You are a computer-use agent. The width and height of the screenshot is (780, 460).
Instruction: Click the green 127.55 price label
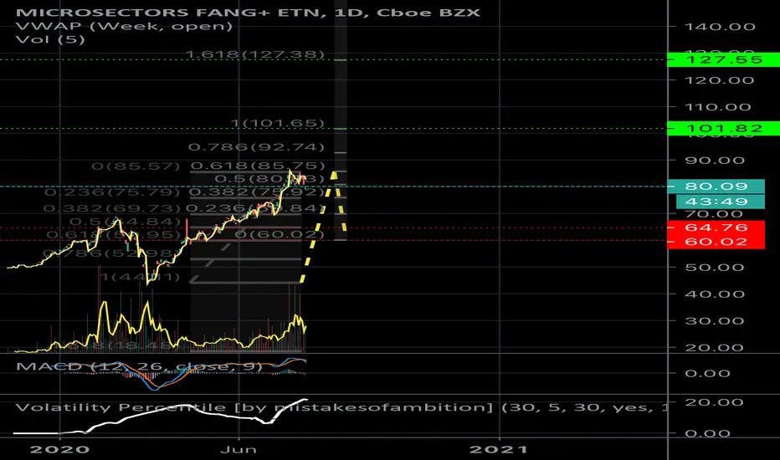723,59
